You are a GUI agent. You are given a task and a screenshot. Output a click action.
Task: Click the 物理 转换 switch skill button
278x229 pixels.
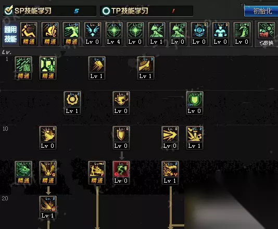pyautogui.click(x=266, y=34)
